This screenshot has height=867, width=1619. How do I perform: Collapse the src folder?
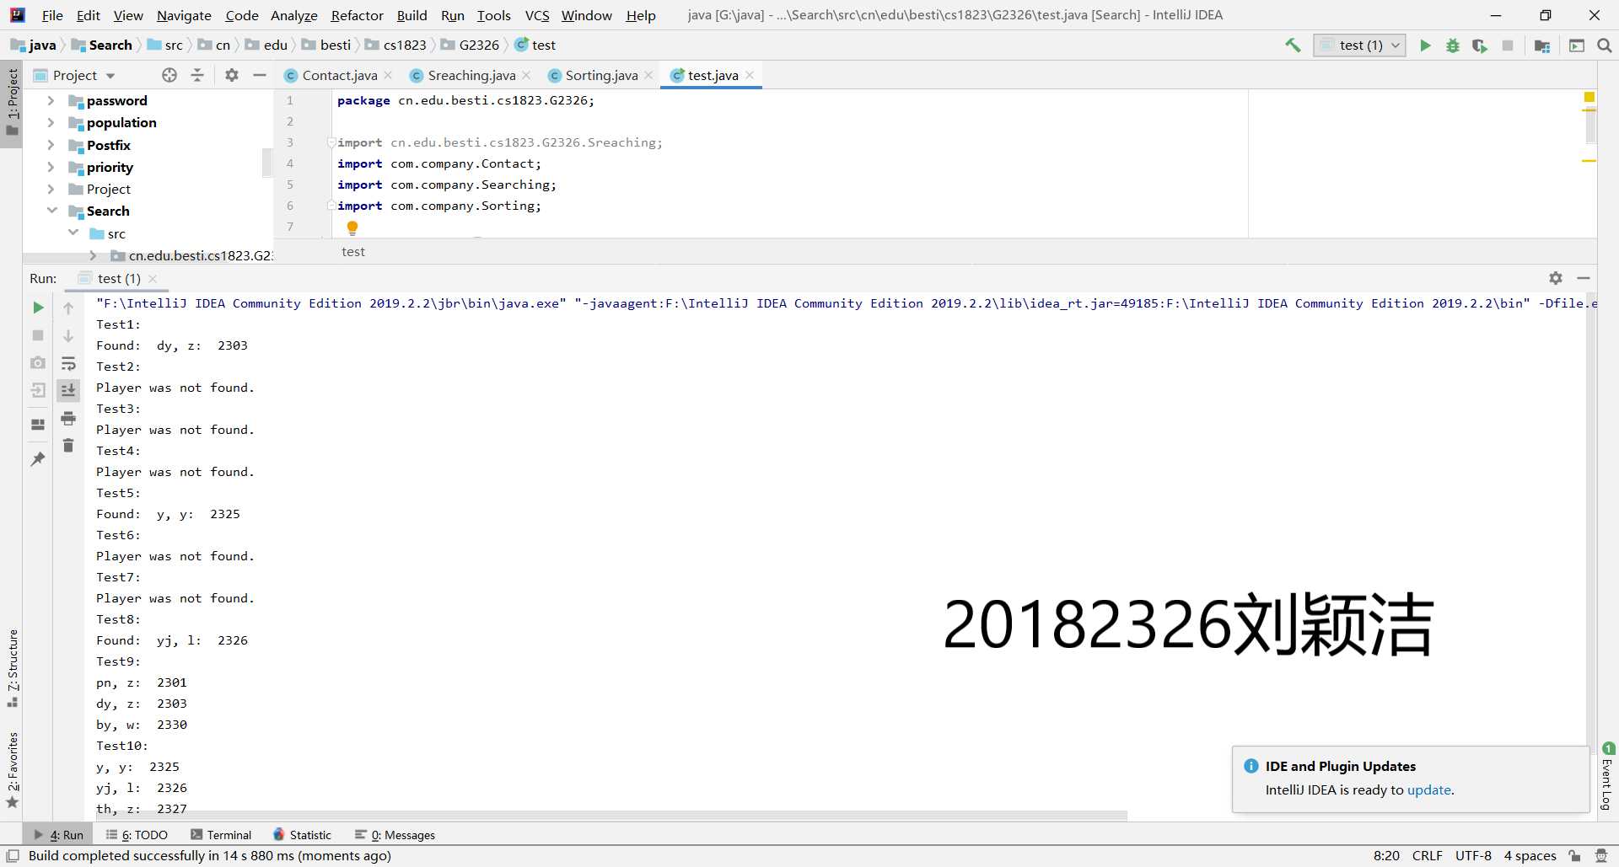[73, 233]
